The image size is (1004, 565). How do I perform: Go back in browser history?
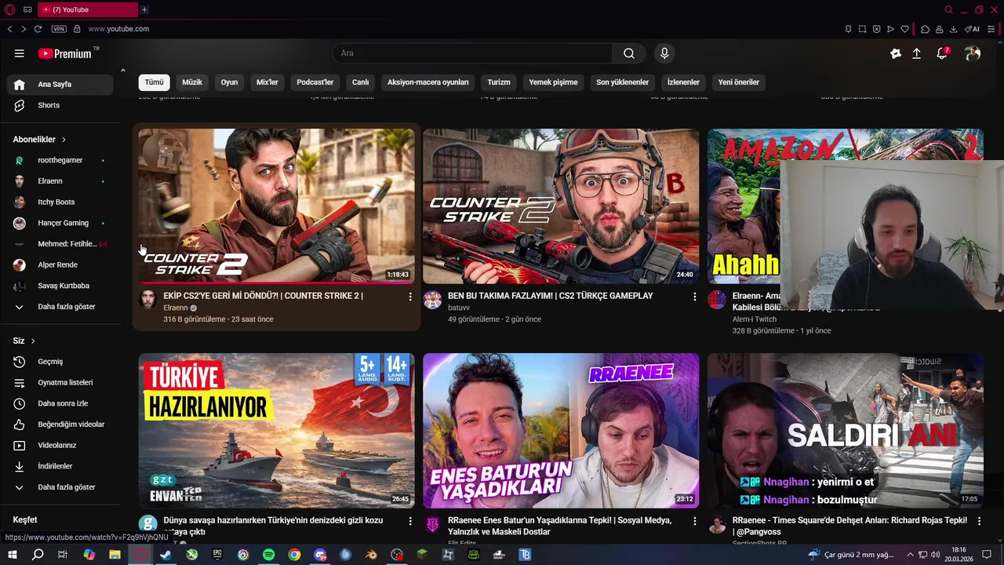(9, 29)
